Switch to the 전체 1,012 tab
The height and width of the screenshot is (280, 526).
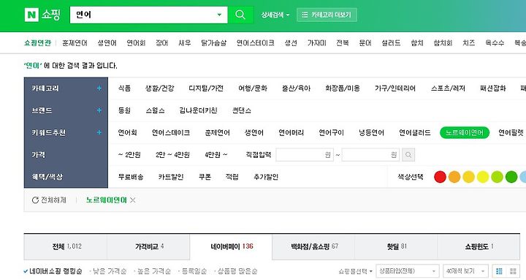point(66,246)
